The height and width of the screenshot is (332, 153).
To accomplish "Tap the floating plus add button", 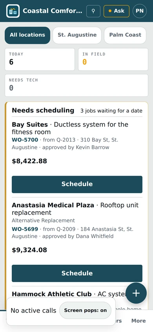I will (136, 293).
